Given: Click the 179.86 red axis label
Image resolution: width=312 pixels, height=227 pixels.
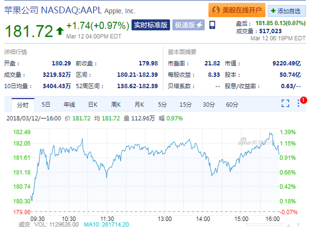Looking at the screenshot, I should [22, 212].
